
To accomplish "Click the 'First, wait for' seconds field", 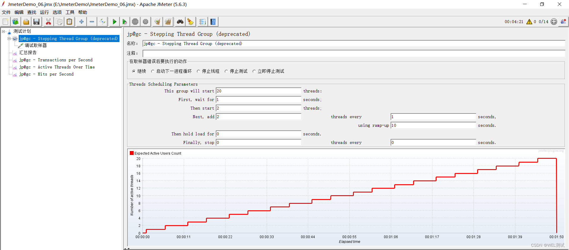I will [258, 100].
